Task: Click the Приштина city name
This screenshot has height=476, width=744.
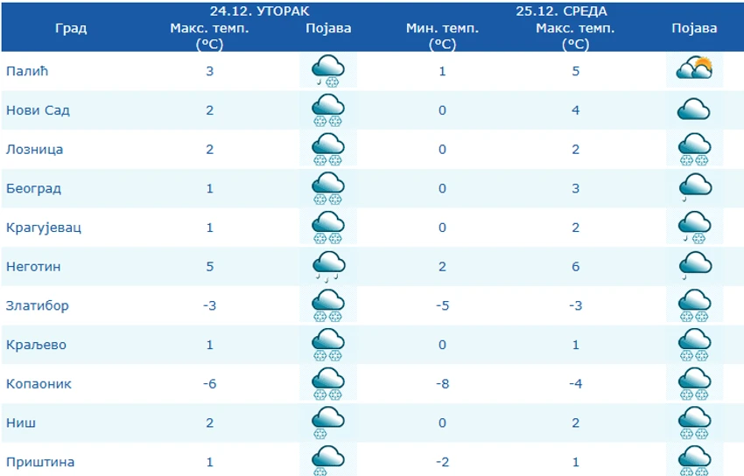Action: coord(40,462)
